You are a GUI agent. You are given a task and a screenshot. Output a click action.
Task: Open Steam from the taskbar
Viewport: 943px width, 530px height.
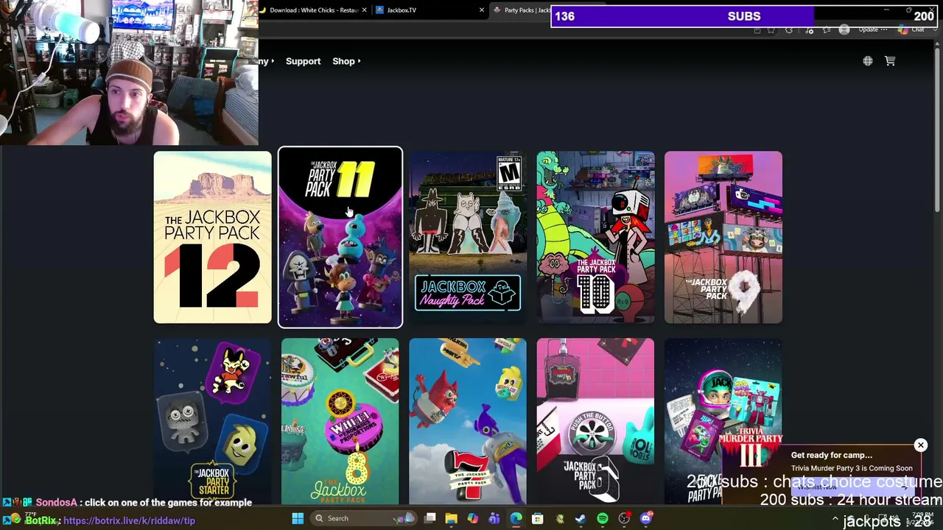pyautogui.click(x=581, y=518)
